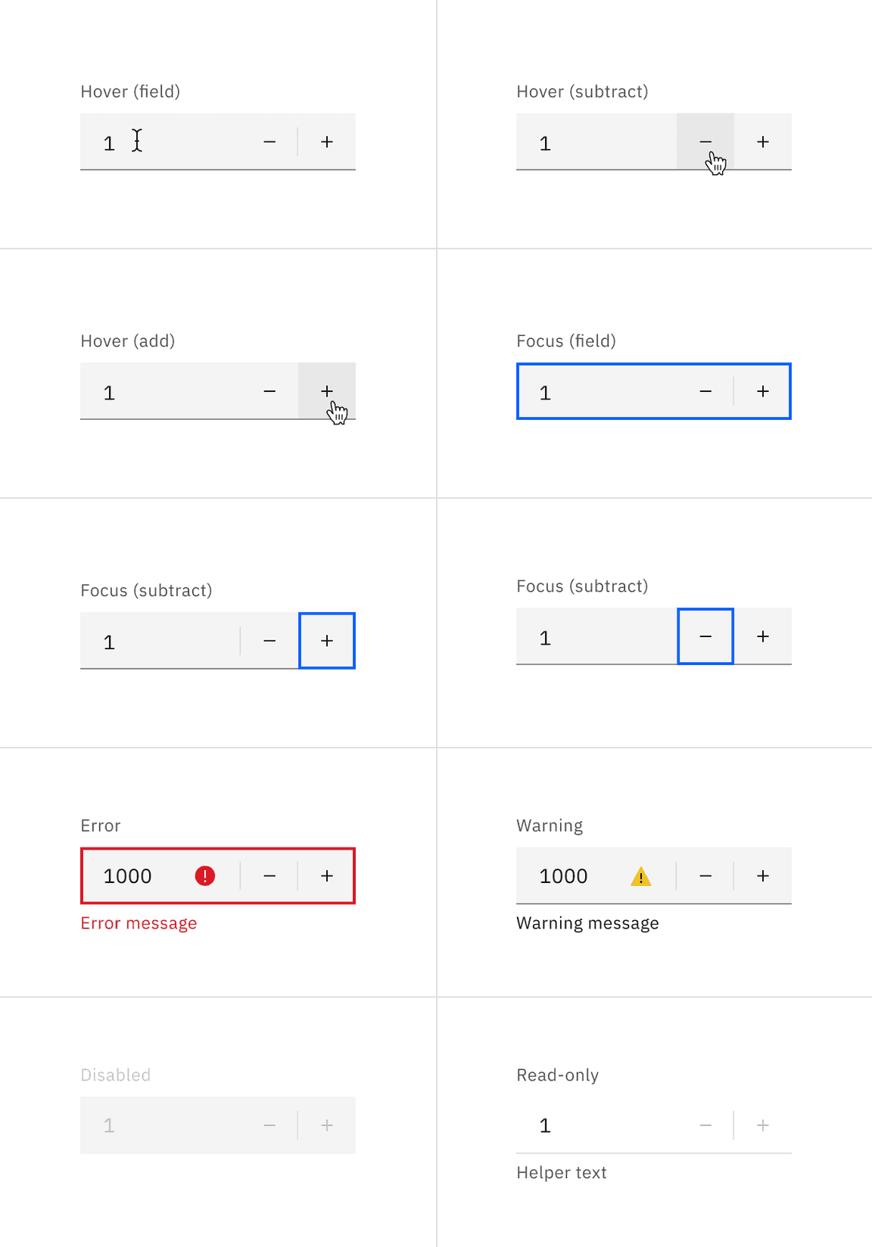This screenshot has height=1247, width=872.
Task: Click the hovered add icon in Hover (add)
Action: (326, 391)
